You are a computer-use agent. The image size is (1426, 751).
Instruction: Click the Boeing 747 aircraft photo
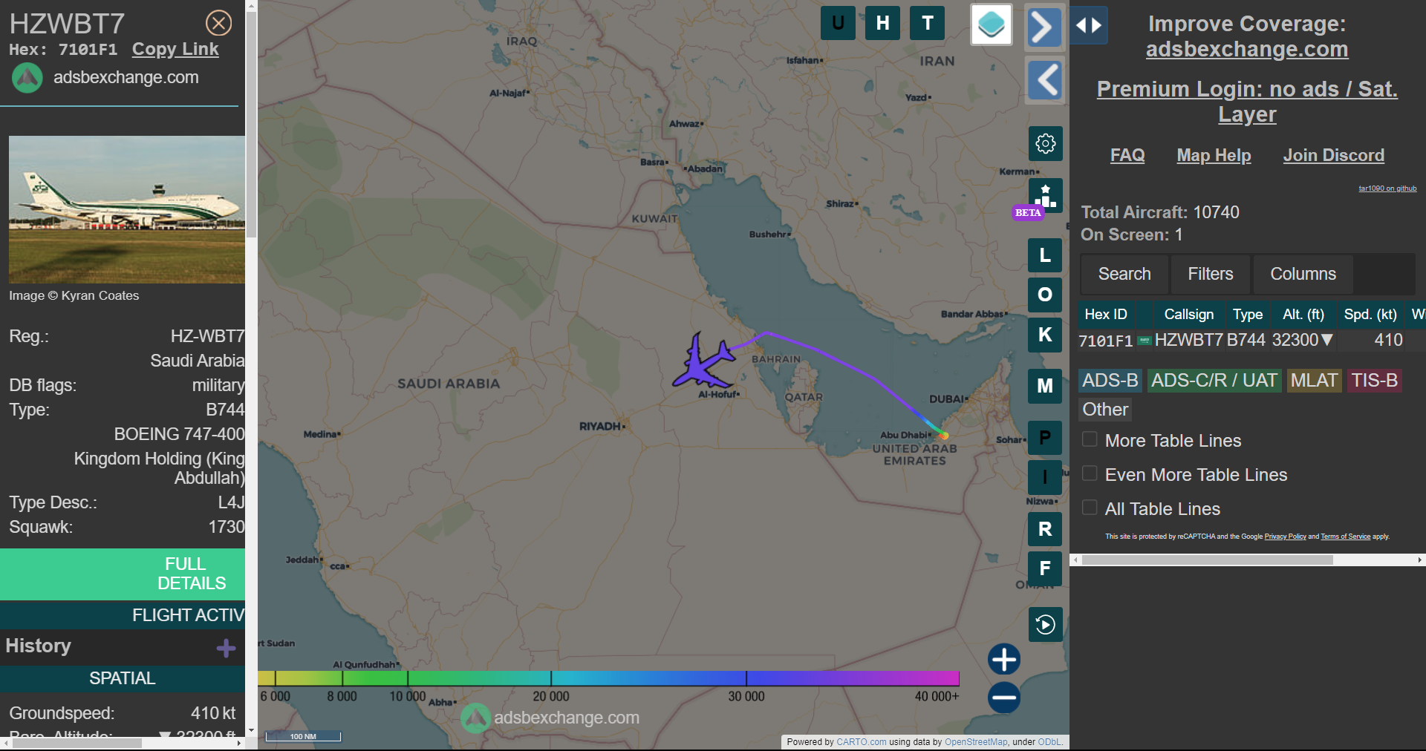[x=127, y=209]
